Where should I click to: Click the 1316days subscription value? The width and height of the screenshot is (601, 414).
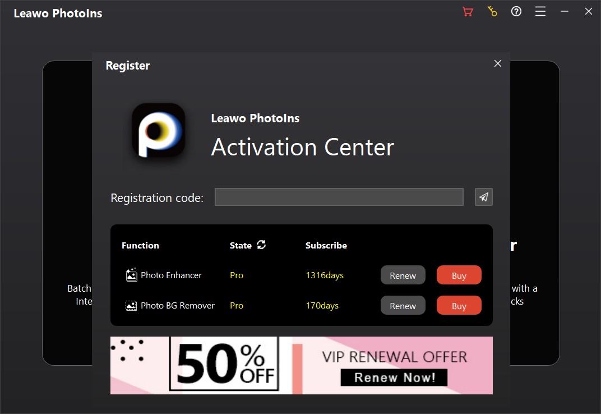click(325, 275)
